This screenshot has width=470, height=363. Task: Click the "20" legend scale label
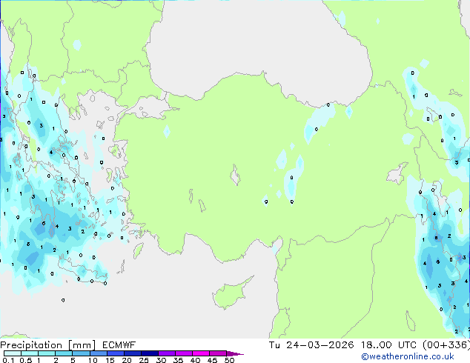point(127,360)
